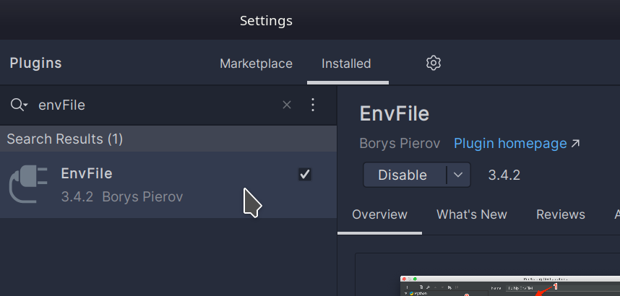Uncheck the EnvFile enabled checkbox
This screenshot has height=296, width=620.
[305, 174]
